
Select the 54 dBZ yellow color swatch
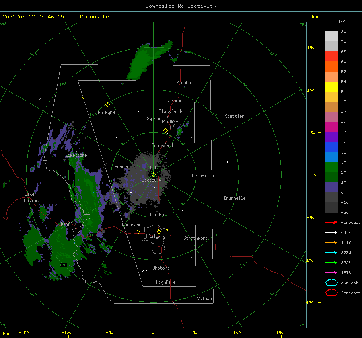click(331, 86)
